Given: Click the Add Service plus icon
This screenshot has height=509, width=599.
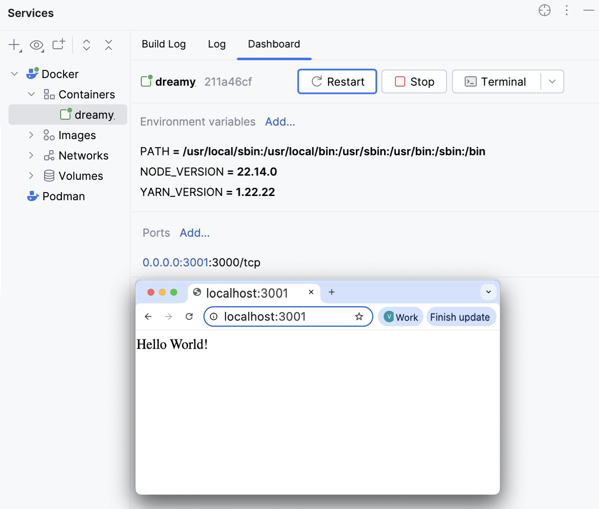Looking at the screenshot, I should 15,45.
